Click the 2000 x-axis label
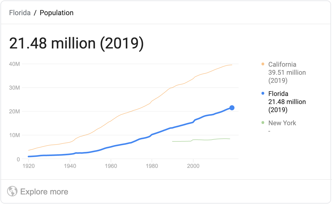This screenshot has height=204, width=332. (x=193, y=166)
